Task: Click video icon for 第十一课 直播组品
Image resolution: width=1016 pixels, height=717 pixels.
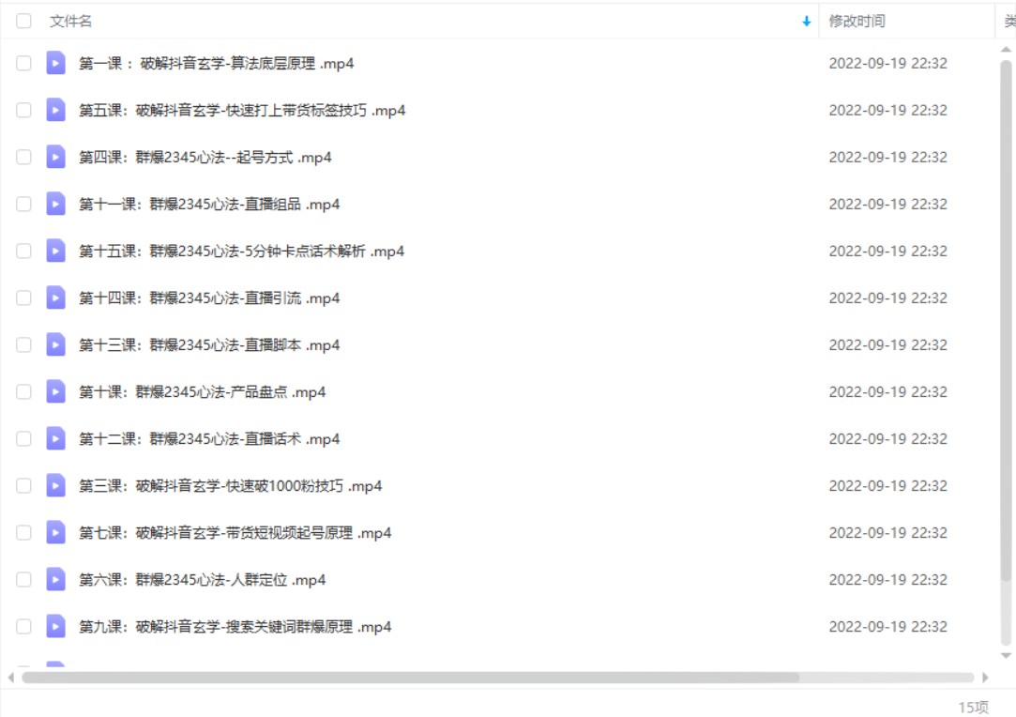Action: [55, 205]
